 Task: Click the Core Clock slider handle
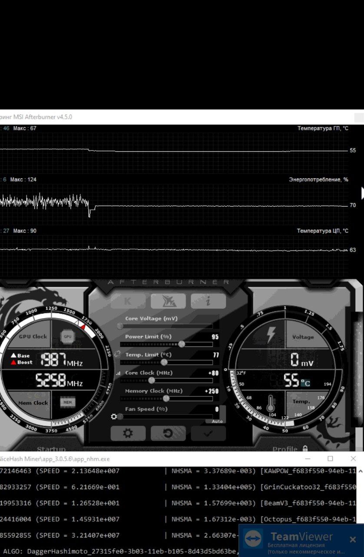152,380
